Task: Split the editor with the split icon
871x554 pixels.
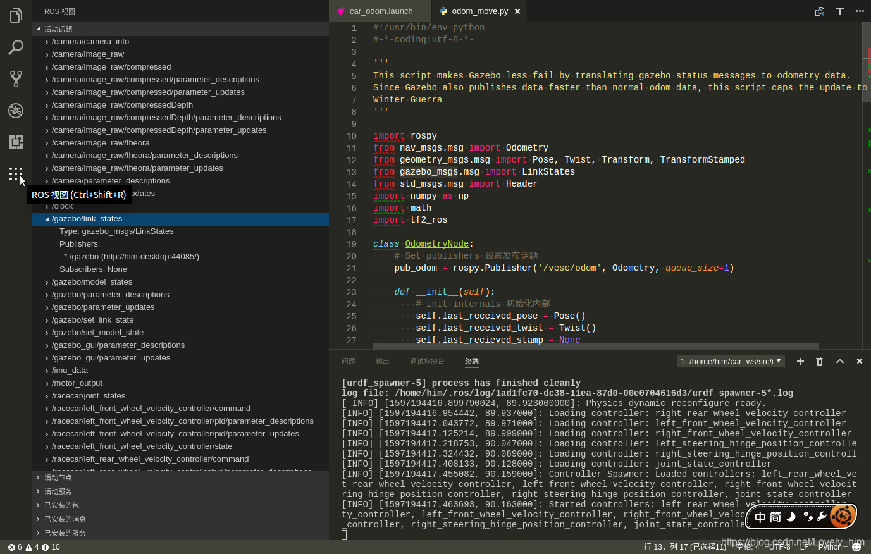Action: pyautogui.click(x=840, y=11)
